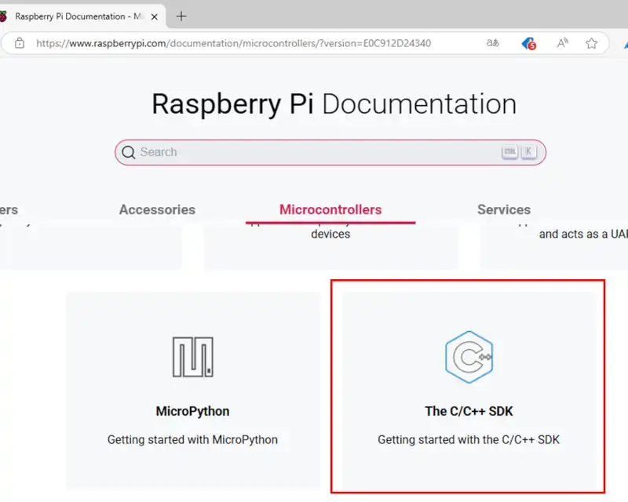
Task: Click the MicroPython logo icon
Action: (192, 357)
